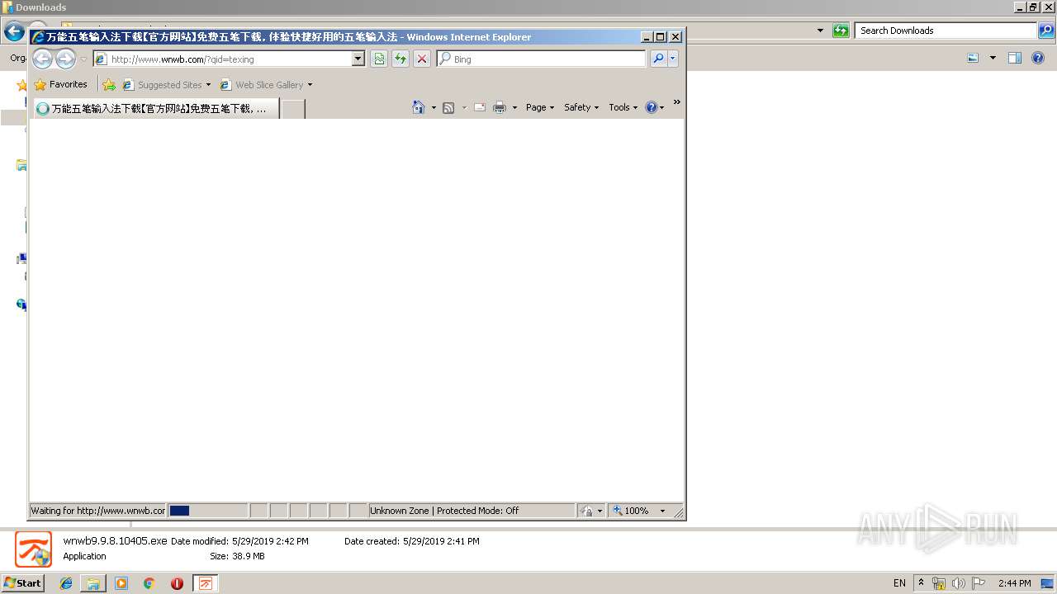Click the Help question mark icon

click(x=652, y=107)
